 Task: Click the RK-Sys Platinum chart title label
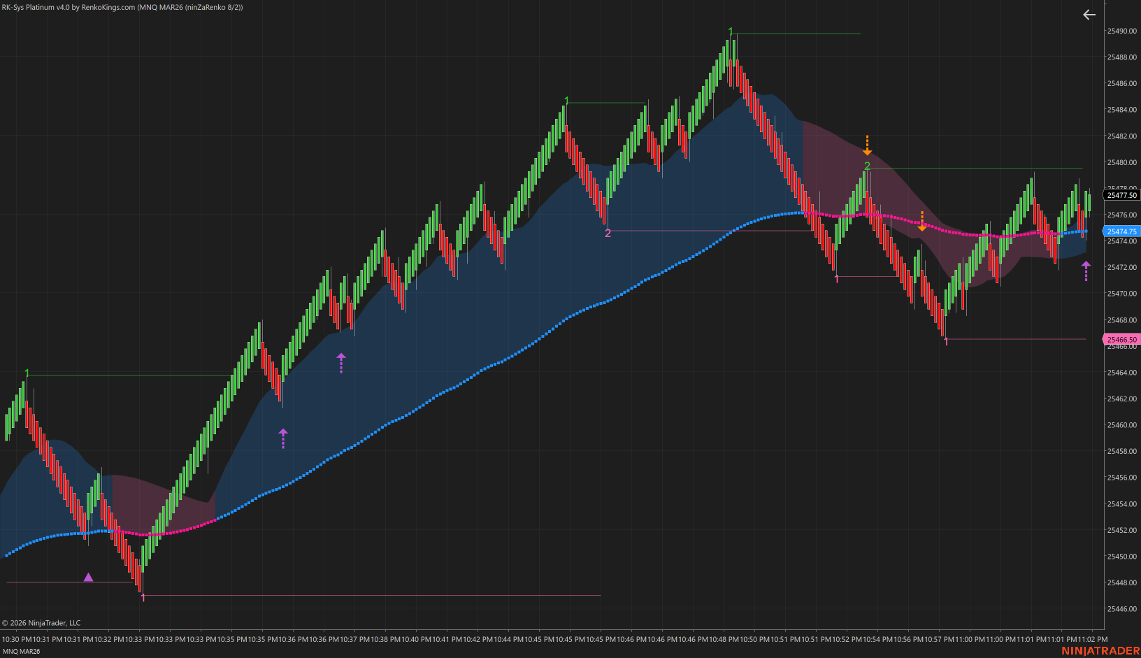pos(122,7)
